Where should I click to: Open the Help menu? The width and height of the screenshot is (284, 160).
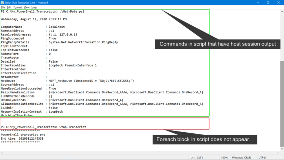[34, 7]
